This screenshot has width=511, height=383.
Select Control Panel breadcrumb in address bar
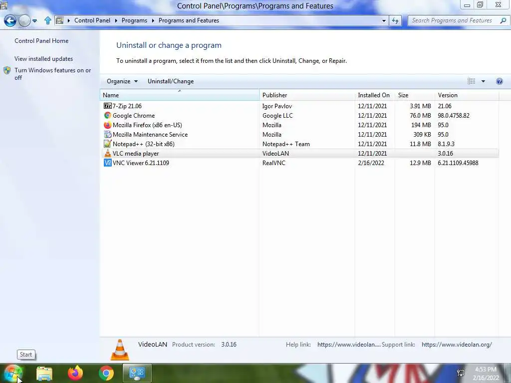click(92, 20)
